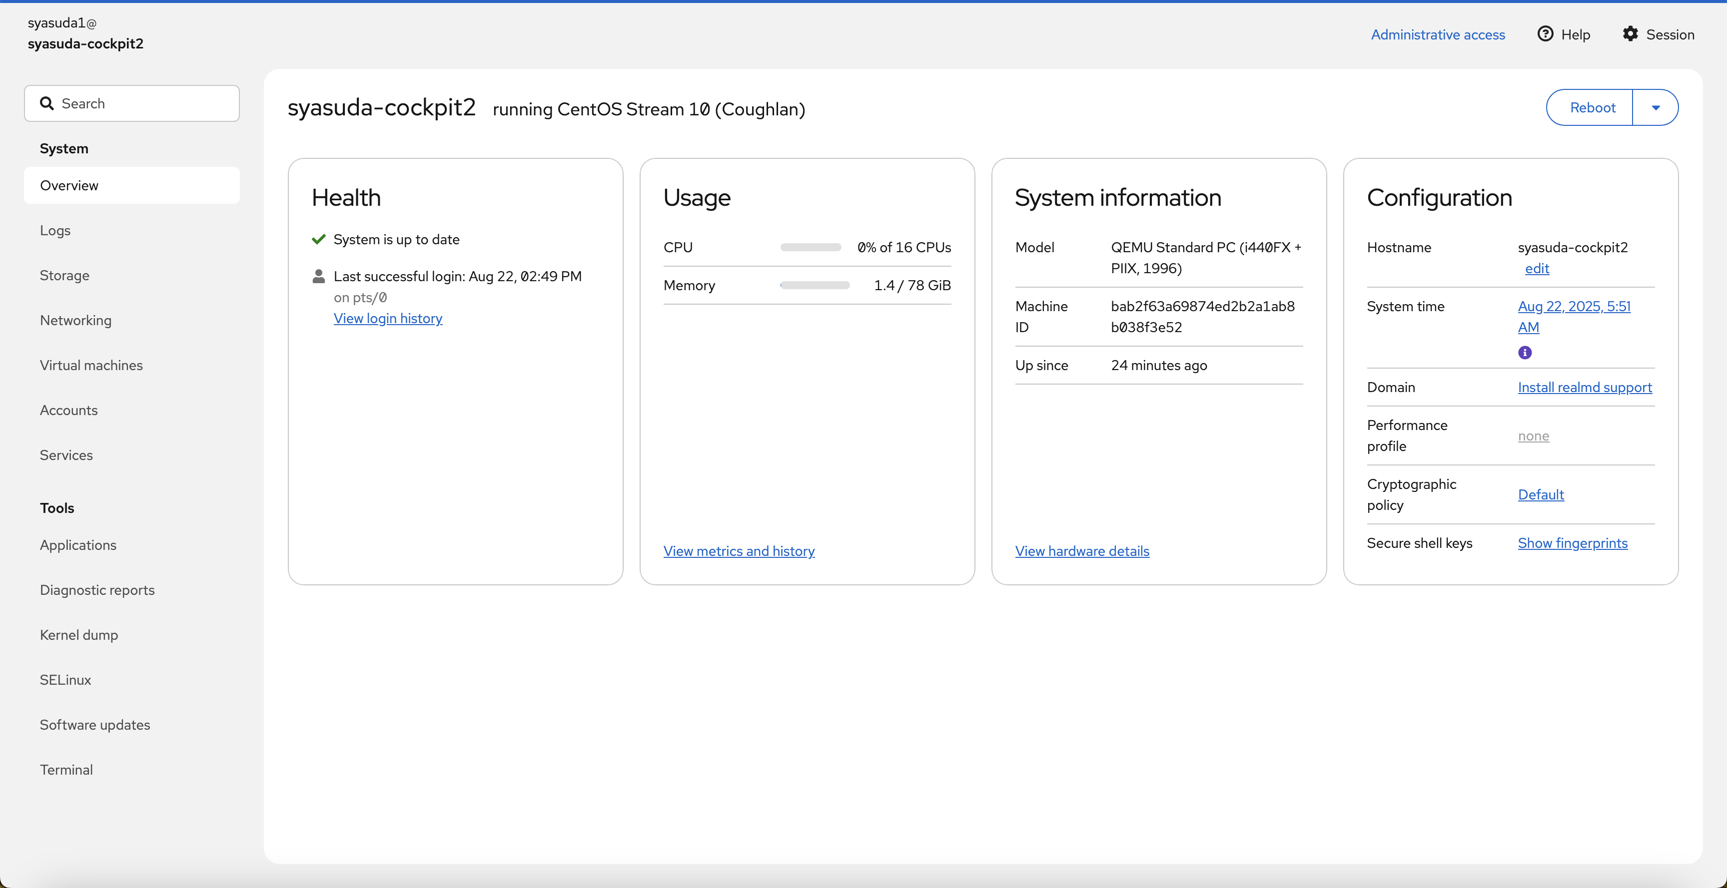The width and height of the screenshot is (1727, 888).
Task: Select SELinux in the Tools menu
Action: 65,680
